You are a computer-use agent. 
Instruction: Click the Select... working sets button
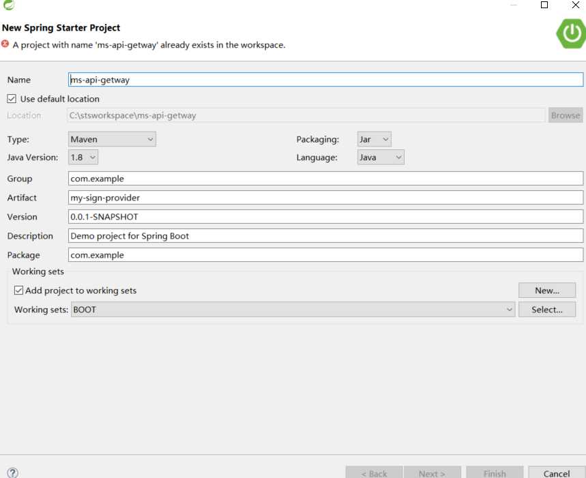click(547, 310)
